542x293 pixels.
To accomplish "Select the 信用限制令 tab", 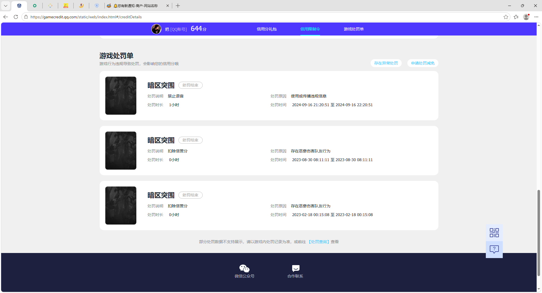I will click(x=310, y=29).
